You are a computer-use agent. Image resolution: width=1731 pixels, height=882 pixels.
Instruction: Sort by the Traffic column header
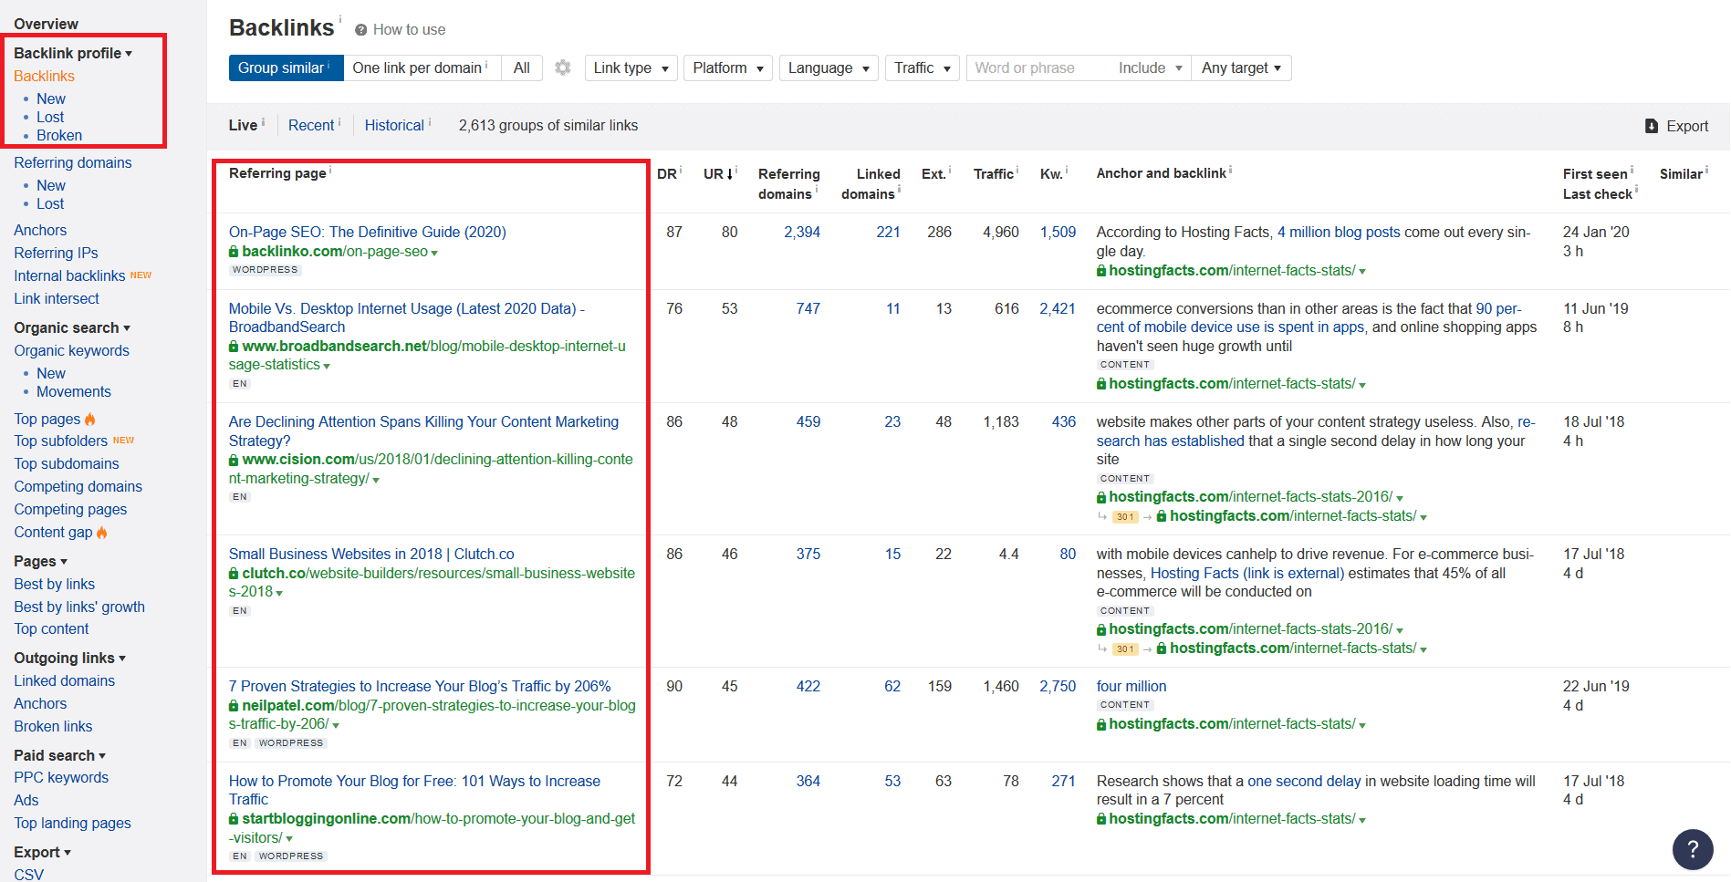click(x=994, y=173)
